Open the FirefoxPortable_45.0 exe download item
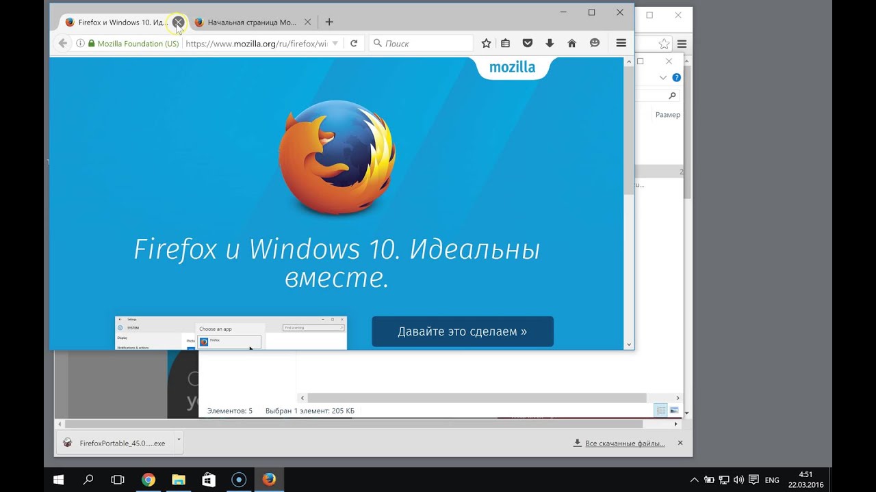The height and width of the screenshot is (492, 876). [x=116, y=443]
